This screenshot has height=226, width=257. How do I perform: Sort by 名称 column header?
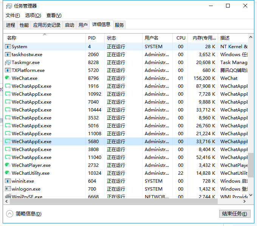click(x=45, y=38)
